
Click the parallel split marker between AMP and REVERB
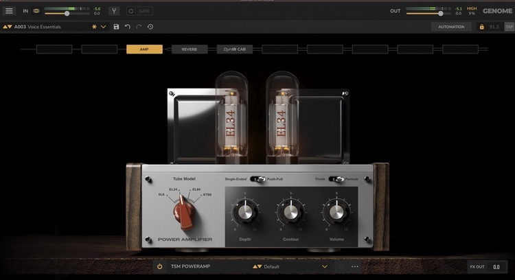point(167,49)
